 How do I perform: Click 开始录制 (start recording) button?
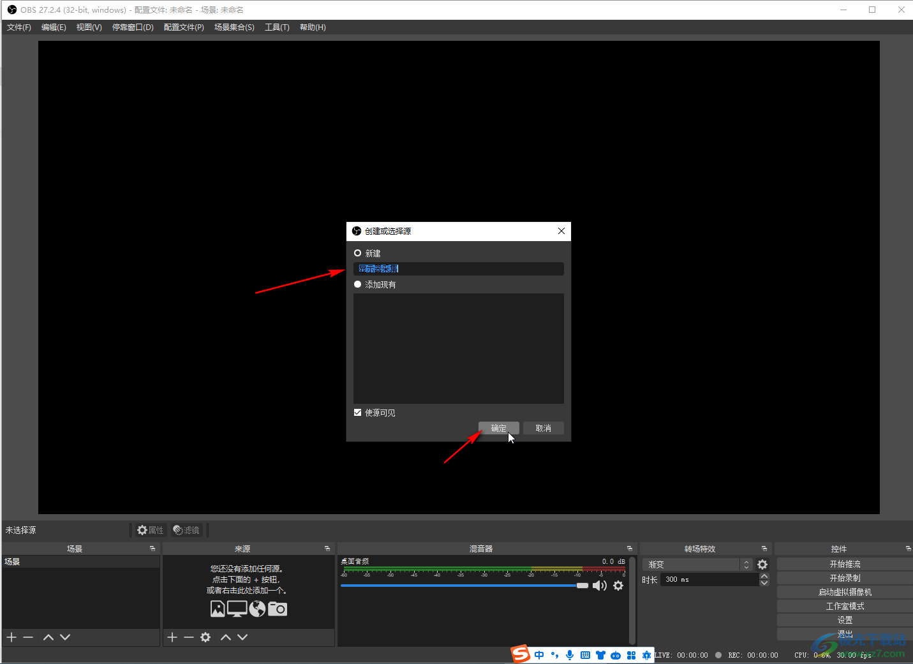pos(845,578)
